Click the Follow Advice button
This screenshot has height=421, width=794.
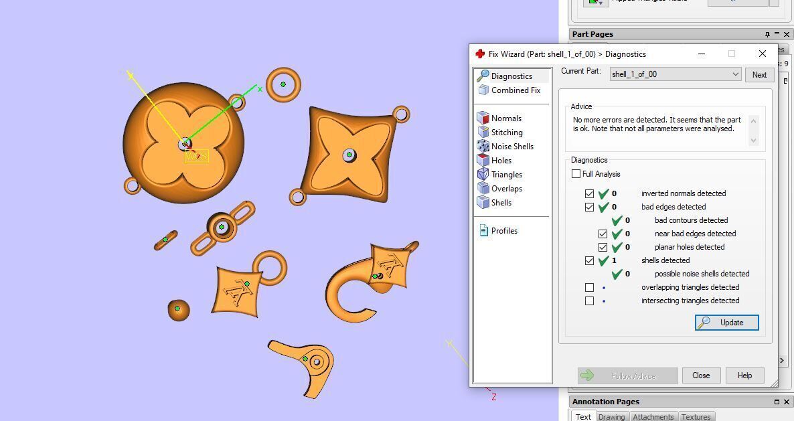627,375
